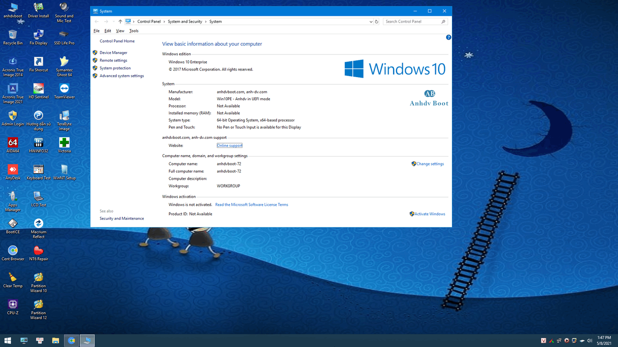Click Activate Windows link
This screenshot has height=347, width=618.
430,214
